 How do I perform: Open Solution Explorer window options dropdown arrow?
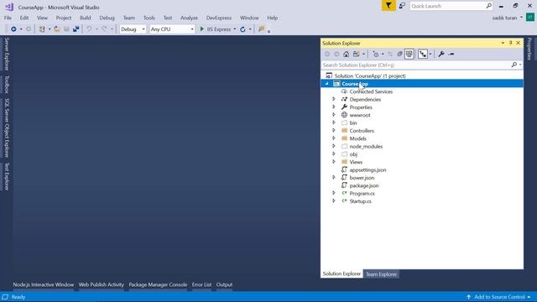tap(503, 43)
